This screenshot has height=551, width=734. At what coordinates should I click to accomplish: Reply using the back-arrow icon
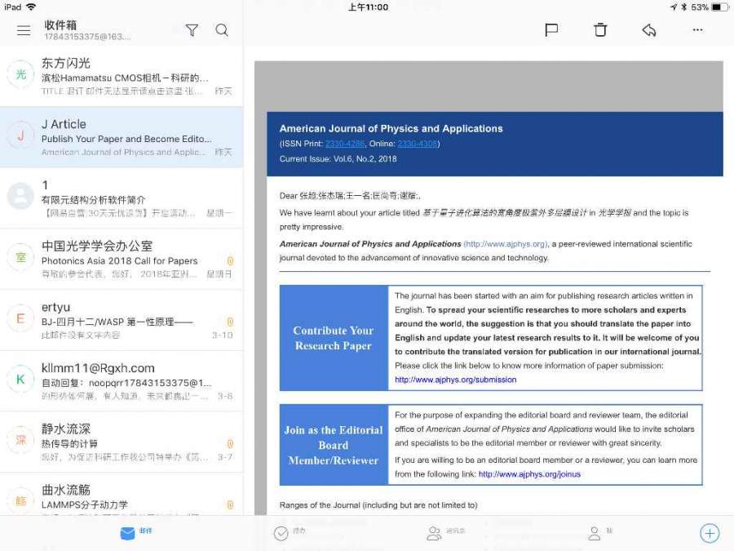(649, 30)
